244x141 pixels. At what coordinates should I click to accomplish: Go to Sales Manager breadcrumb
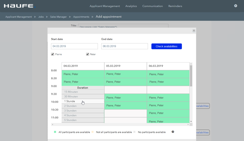(x=58, y=17)
